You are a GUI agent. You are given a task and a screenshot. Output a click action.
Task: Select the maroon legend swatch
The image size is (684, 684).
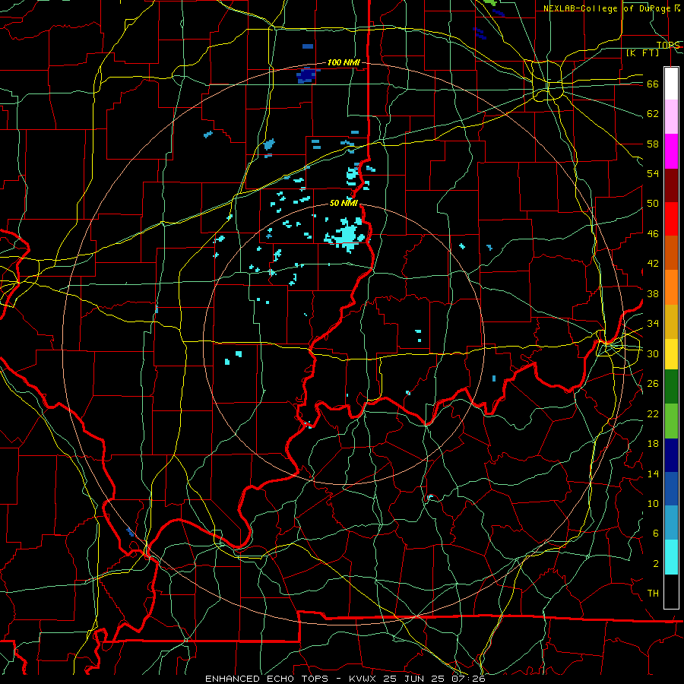(x=671, y=185)
